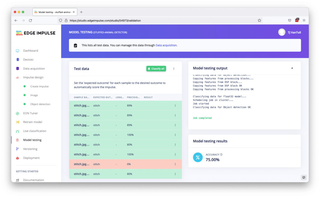Click the Retrain model shuffle icon
The height and width of the screenshot is (197, 320).
pyautogui.click(x=17, y=122)
